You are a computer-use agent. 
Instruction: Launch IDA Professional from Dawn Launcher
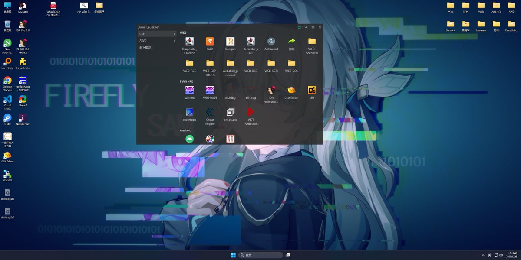[x=271, y=90]
